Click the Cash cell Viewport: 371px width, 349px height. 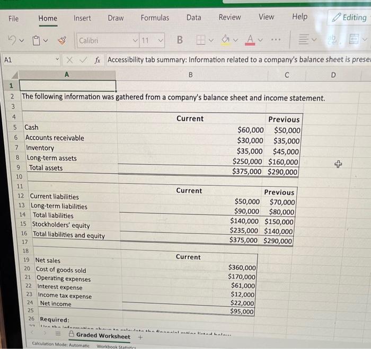(70, 127)
